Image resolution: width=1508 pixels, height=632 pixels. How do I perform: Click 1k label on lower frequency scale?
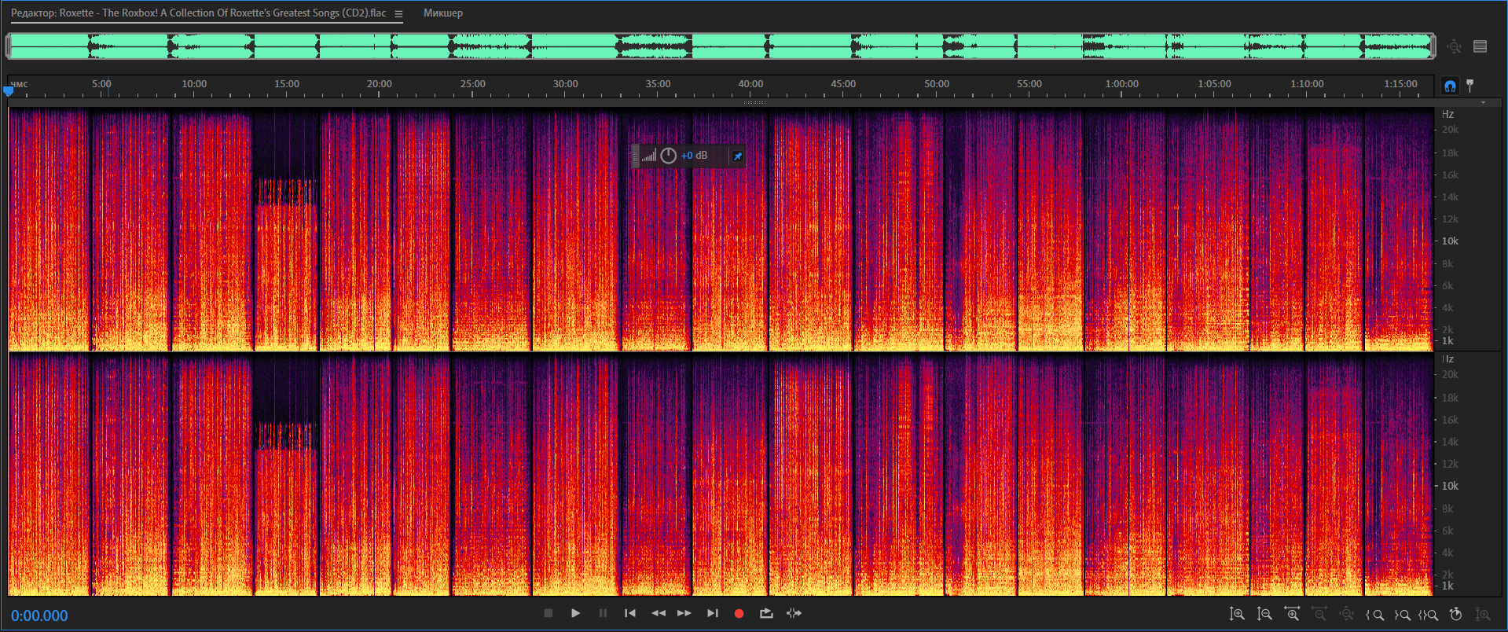pos(1447,586)
